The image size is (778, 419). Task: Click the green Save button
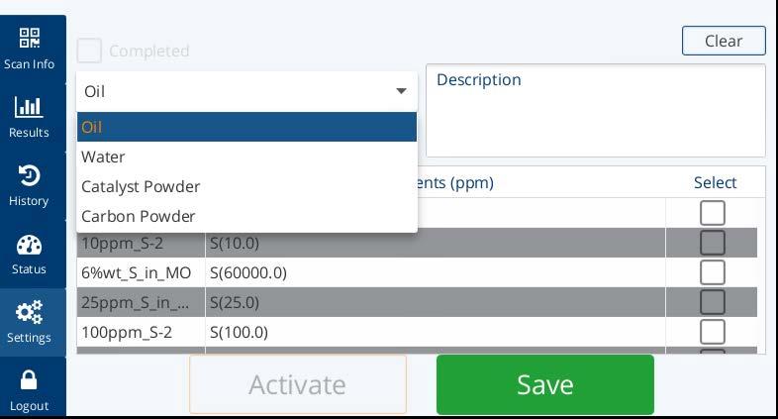tap(545, 384)
